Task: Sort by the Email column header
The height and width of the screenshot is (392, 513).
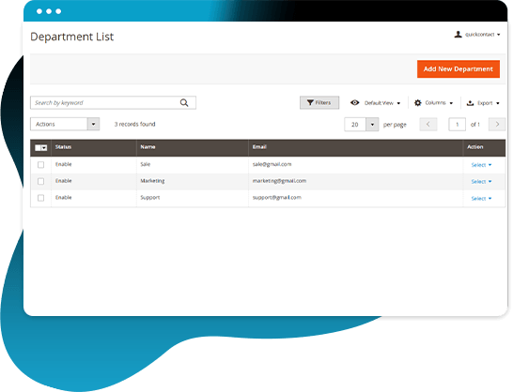Action: [259, 147]
